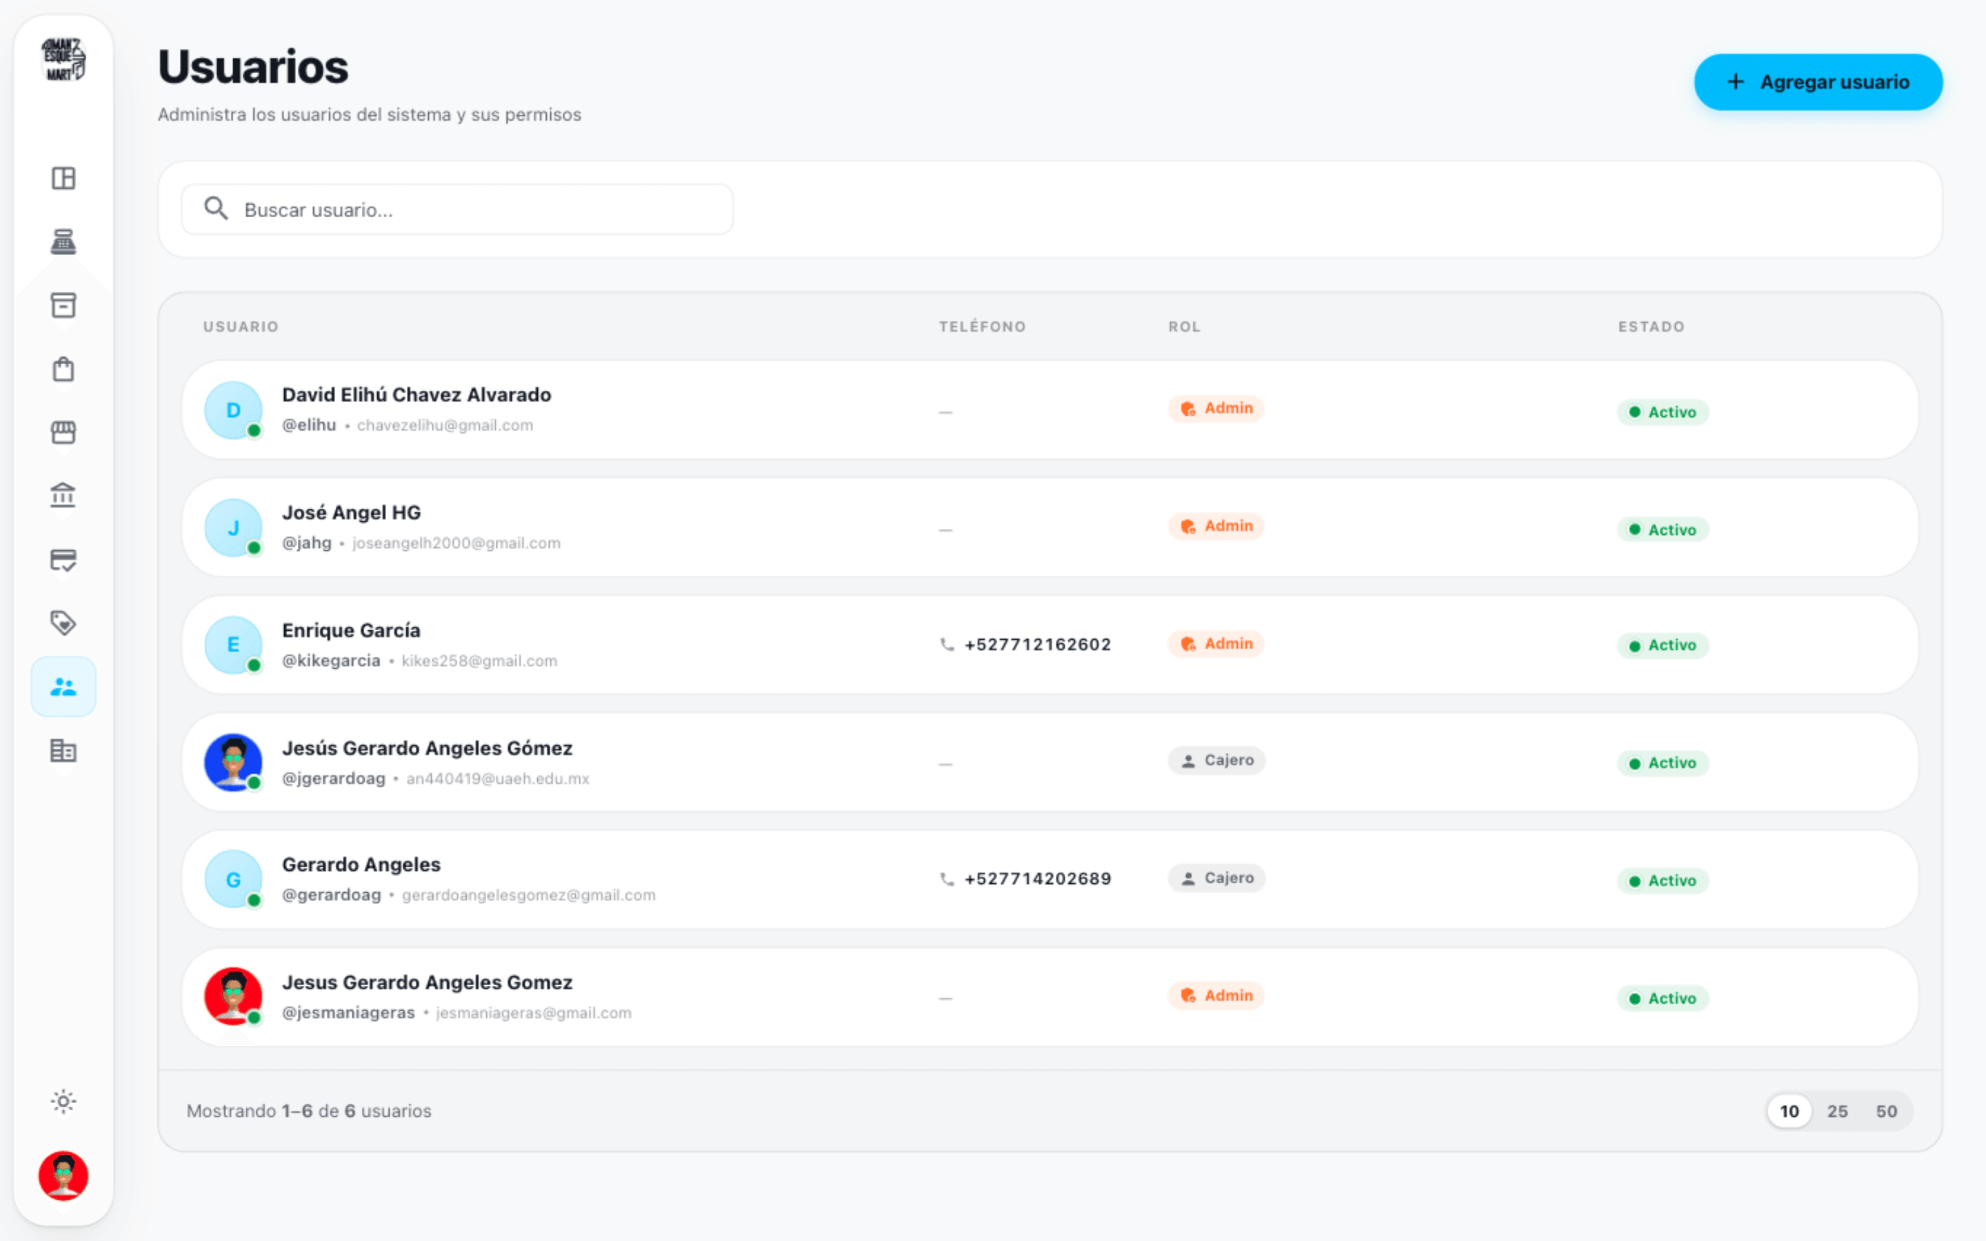Open the storefront icon in sidebar
This screenshot has width=1986, height=1241.
pyautogui.click(x=63, y=432)
